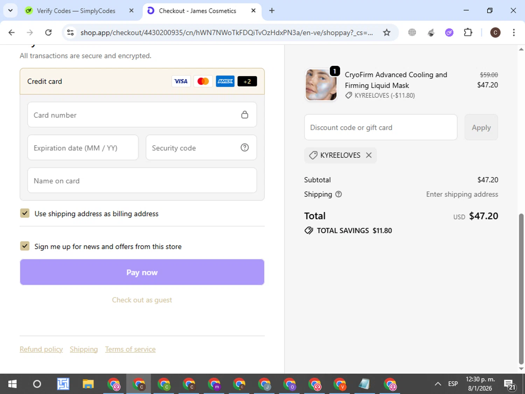Go forward to next page
This screenshot has width=525, height=394.
click(30, 33)
